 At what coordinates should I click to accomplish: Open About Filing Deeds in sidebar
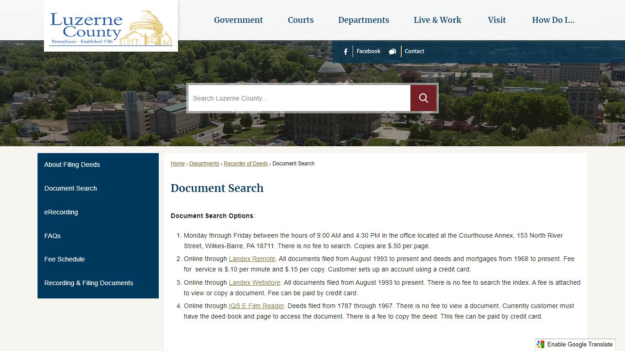[98, 165]
